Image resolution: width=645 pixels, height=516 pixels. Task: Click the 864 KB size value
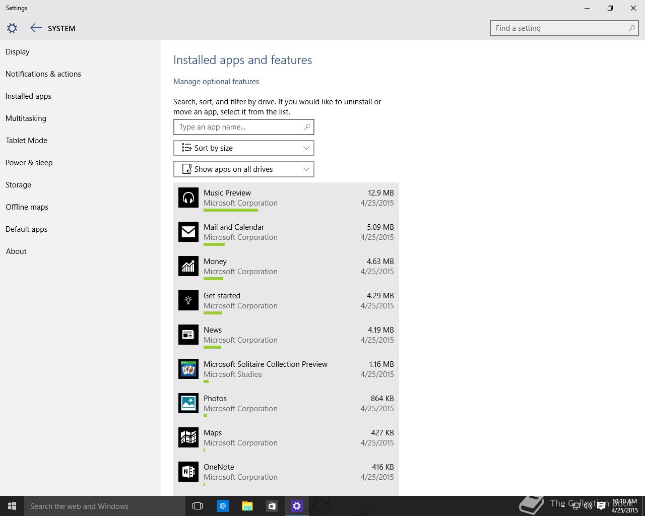[382, 399]
